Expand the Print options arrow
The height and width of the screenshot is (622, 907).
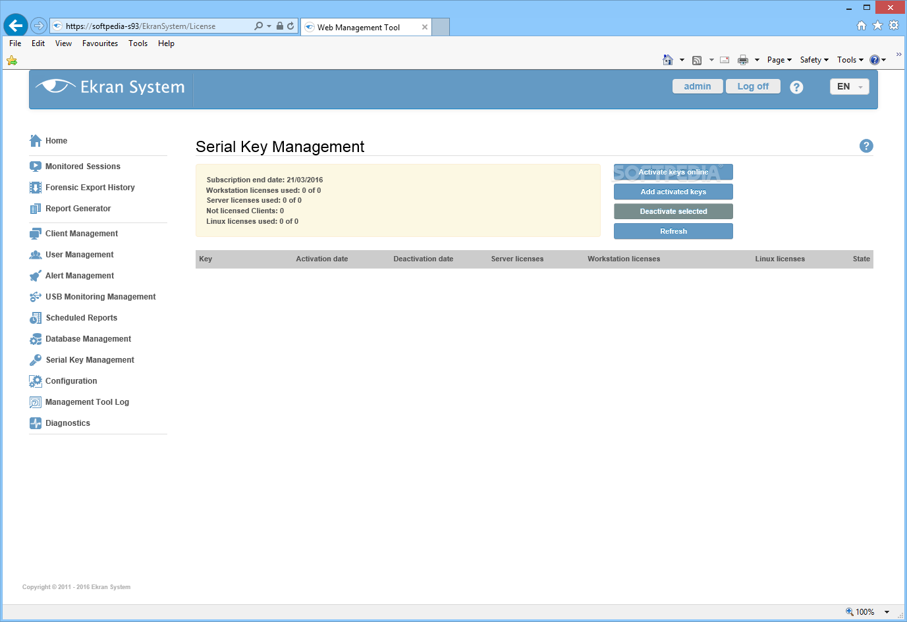pos(757,60)
